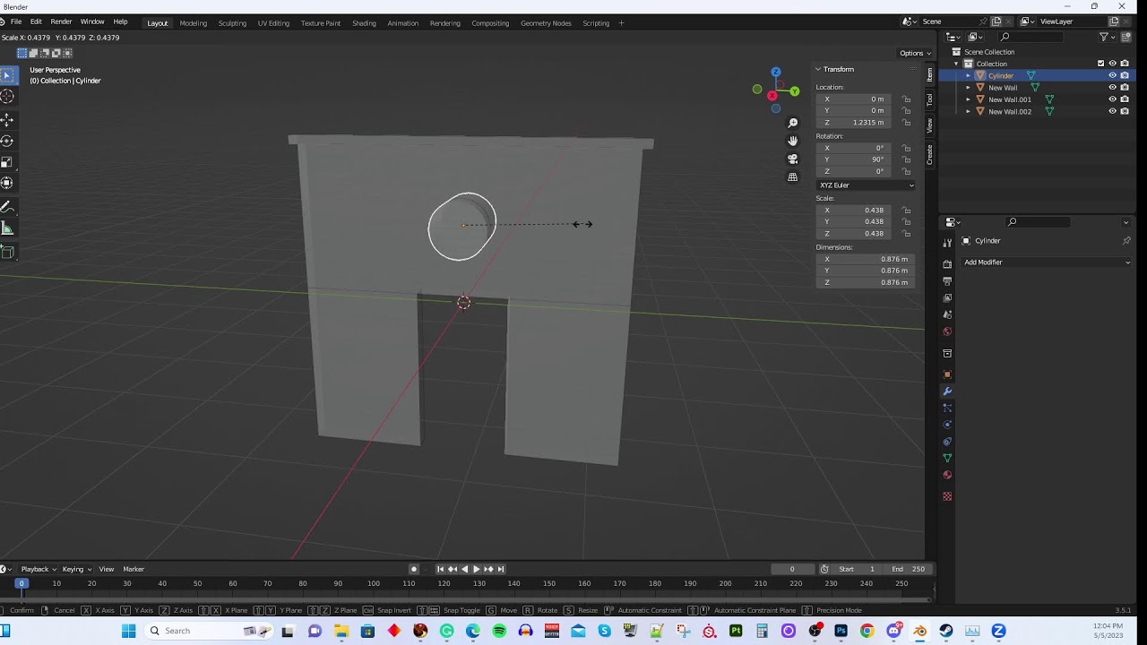The image size is (1147, 645).
Task: Jump to the timeline start frame
Action: 440,569
